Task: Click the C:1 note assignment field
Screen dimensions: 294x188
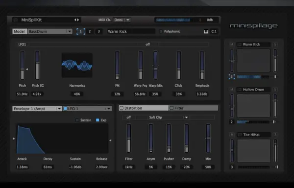Action: [x=214, y=31]
